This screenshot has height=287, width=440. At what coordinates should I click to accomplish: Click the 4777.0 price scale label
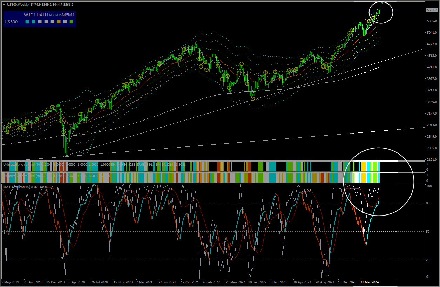(431, 44)
